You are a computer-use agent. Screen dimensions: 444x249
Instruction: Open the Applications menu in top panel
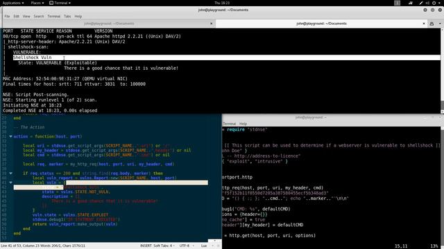pos(13,3)
